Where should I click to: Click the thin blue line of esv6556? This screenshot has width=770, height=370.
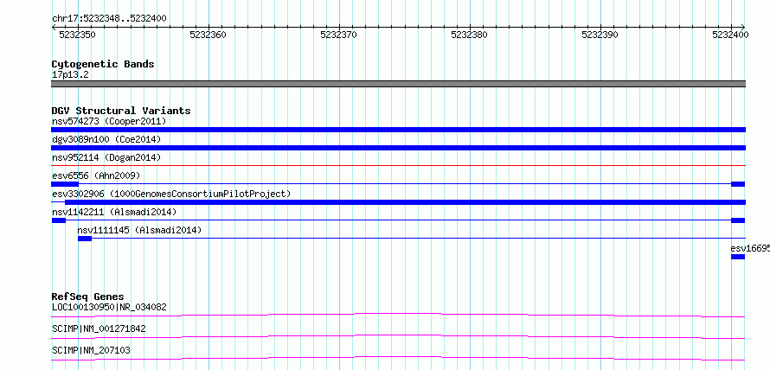405,184
